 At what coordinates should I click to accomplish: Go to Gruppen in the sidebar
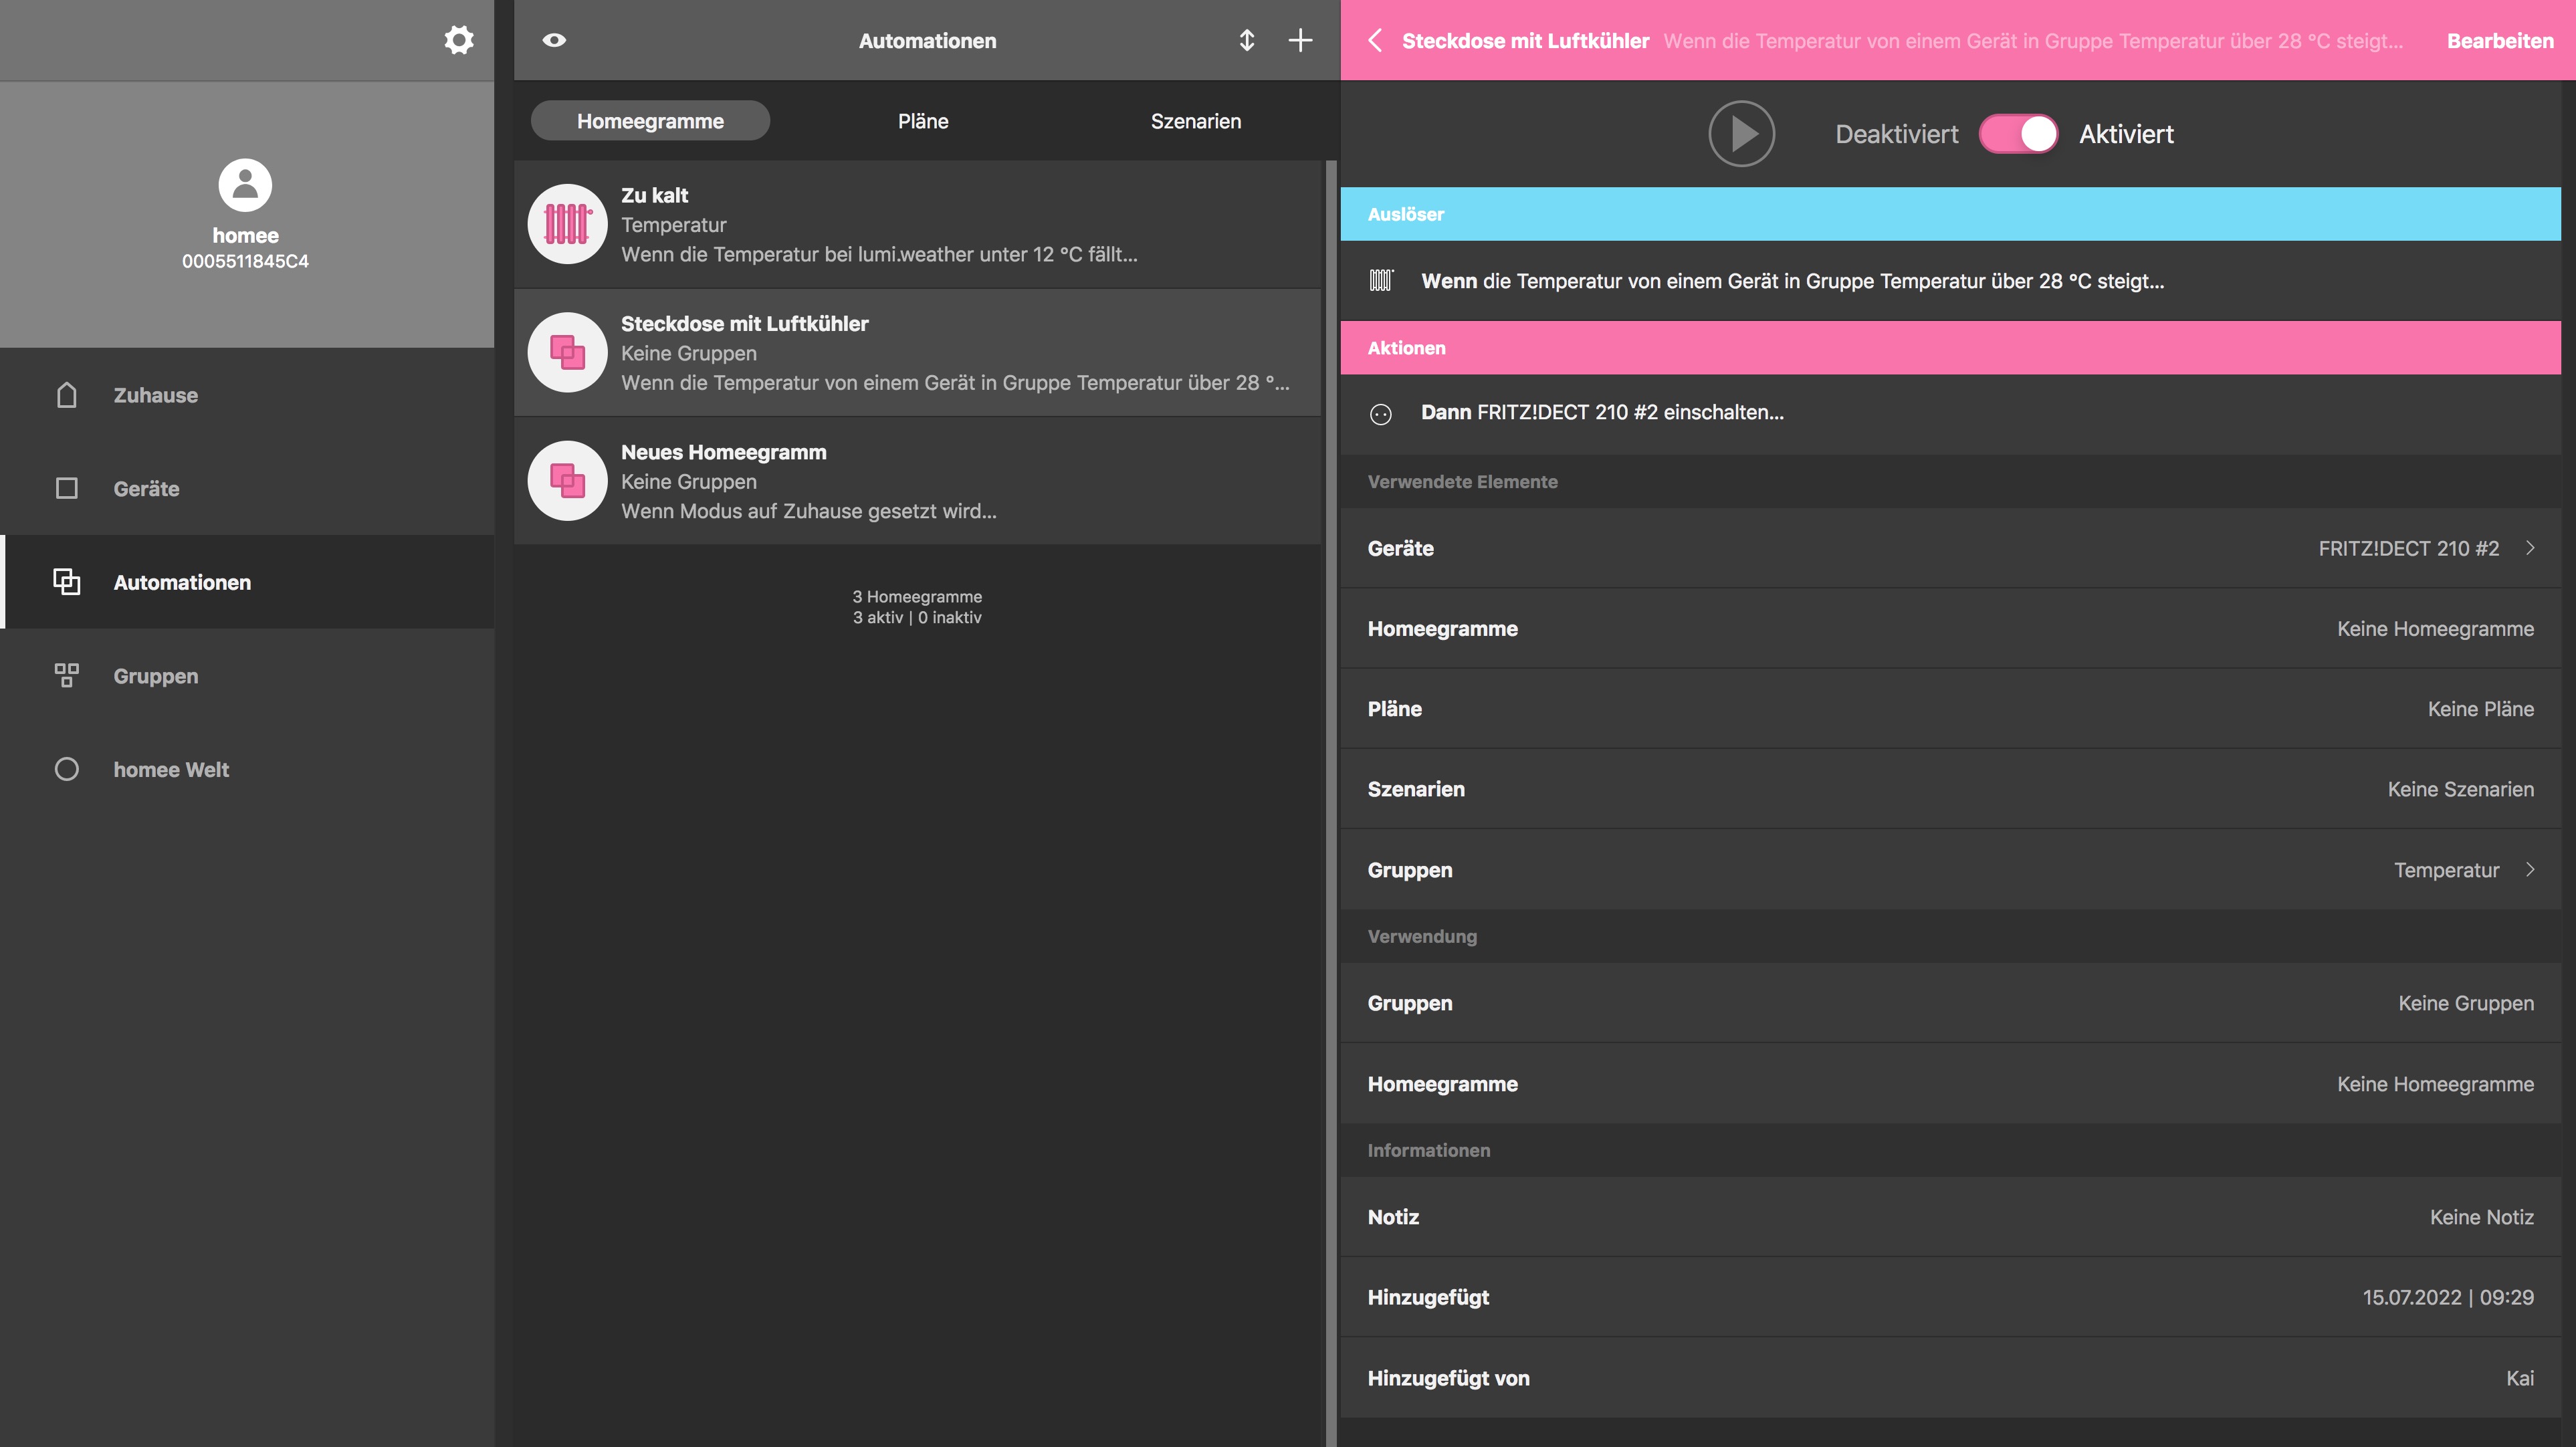pos(155,676)
